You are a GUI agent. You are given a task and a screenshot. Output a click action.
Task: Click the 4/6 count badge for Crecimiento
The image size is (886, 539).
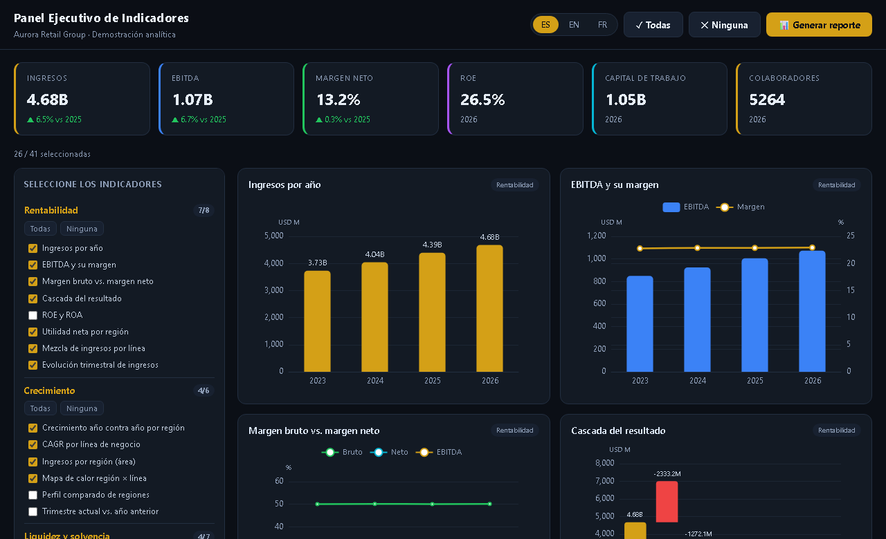[204, 390]
